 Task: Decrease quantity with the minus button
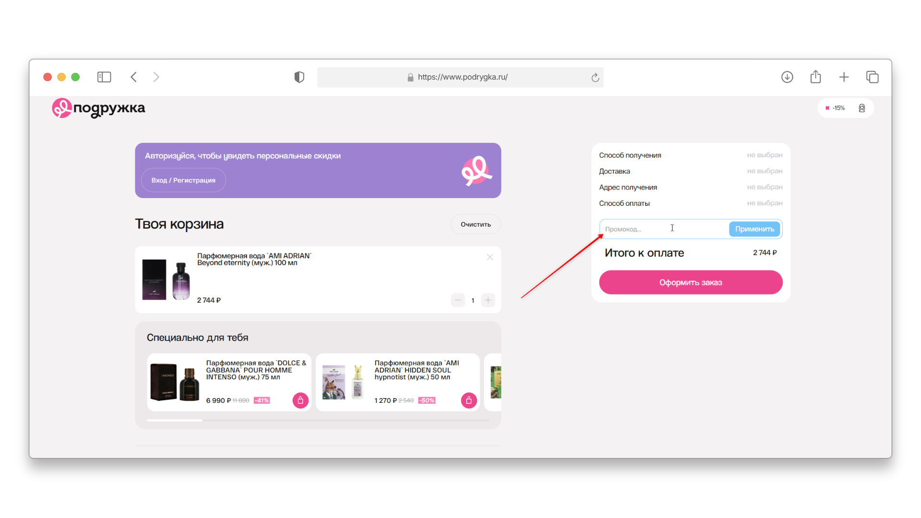pyautogui.click(x=458, y=300)
